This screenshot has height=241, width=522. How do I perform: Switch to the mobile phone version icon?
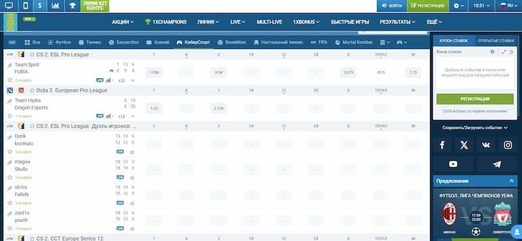[25, 6]
